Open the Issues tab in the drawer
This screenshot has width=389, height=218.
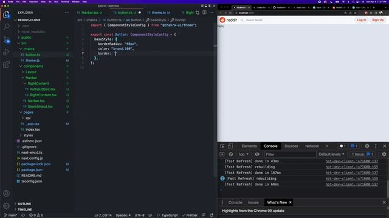pyautogui.click(x=253, y=202)
